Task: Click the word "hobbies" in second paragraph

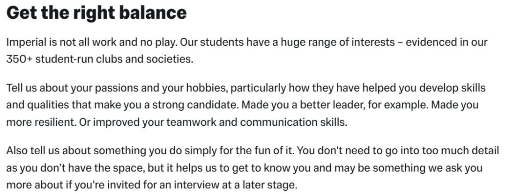Action: [208, 88]
